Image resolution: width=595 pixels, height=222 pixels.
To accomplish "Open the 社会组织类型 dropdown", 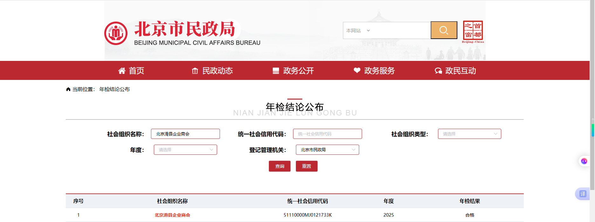I will (x=469, y=134).
